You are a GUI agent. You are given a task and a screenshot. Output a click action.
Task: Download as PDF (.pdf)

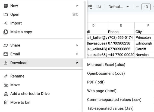pos(118,82)
